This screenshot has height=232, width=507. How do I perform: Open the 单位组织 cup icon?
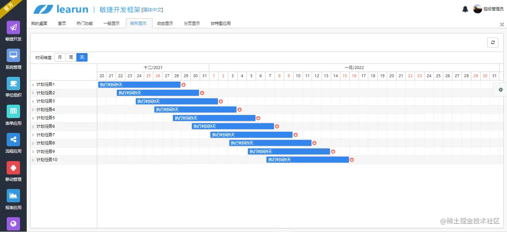pyautogui.click(x=13, y=83)
